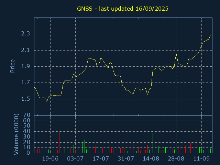Click the 14-08 date label
The width and height of the screenshot is (220, 165).
[x=151, y=159]
